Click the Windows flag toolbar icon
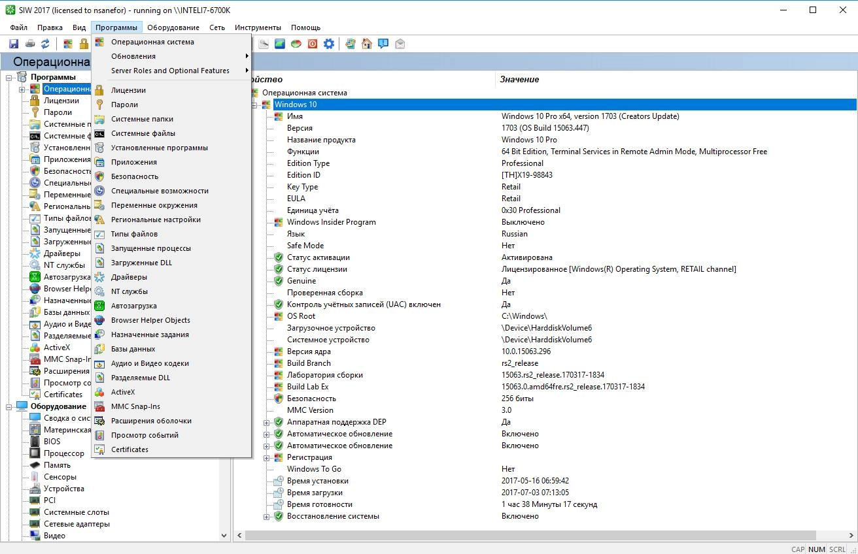858x554 pixels. (x=67, y=44)
